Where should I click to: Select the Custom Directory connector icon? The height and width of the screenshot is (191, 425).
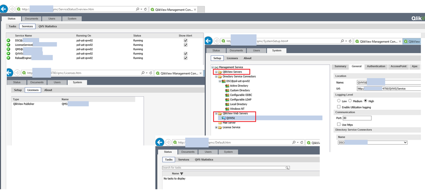click(x=227, y=90)
